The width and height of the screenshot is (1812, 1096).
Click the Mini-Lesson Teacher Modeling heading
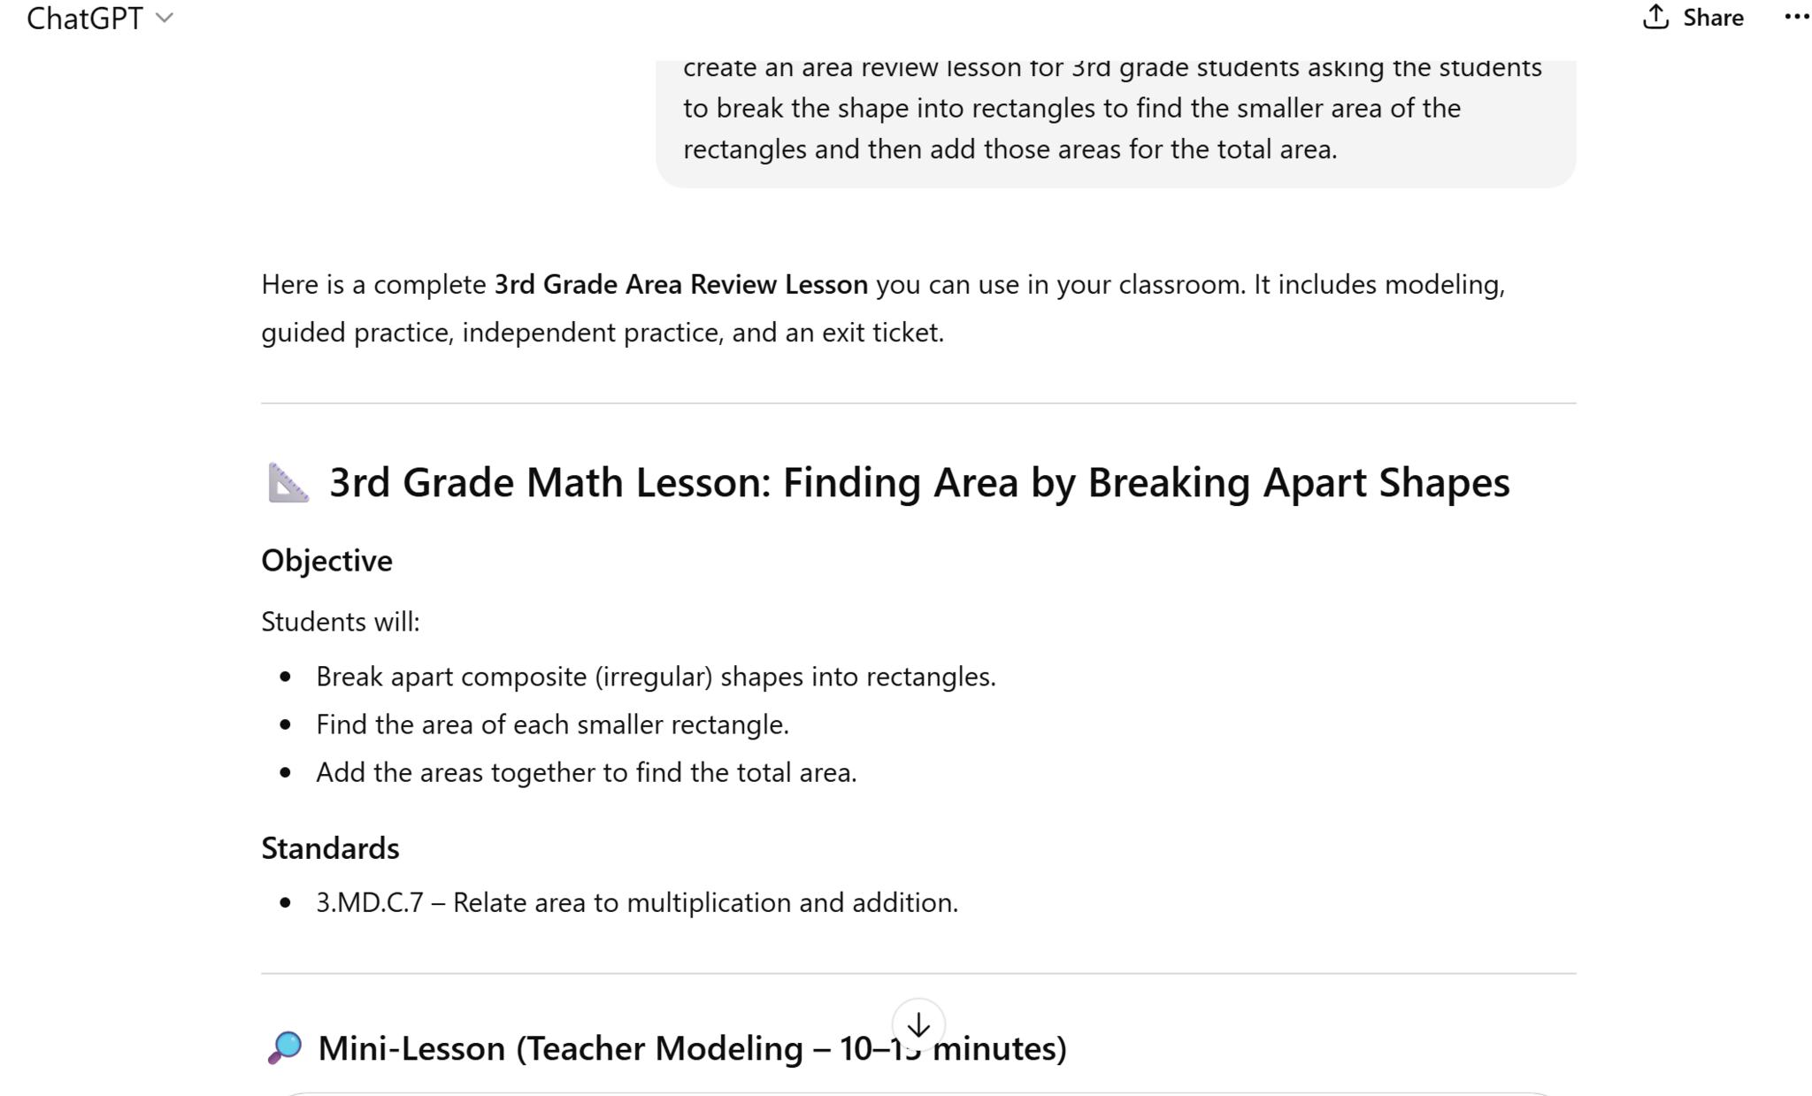pyautogui.click(x=692, y=1048)
